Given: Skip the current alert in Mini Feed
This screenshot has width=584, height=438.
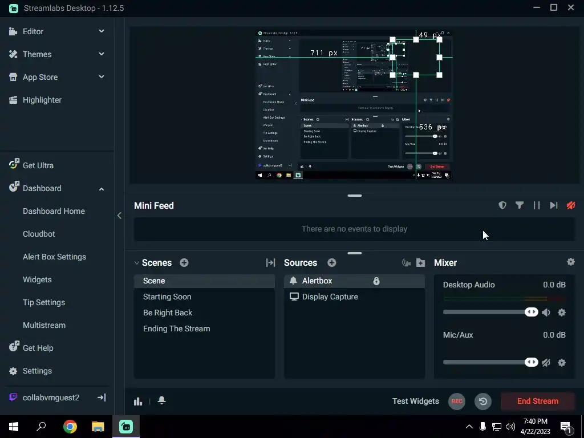Looking at the screenshot, I should pyautogui.click(x=553, y=205).
